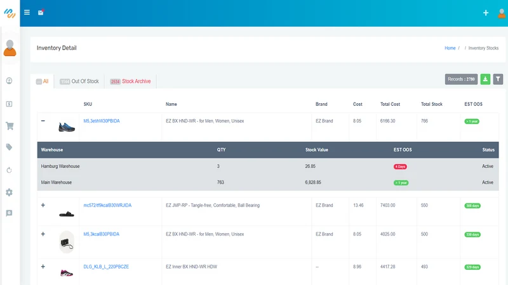Expand the mc572/tf9kcalB30WRJIDA row
Viewport: 508px width, 285px height.
[x=43, y=205]
